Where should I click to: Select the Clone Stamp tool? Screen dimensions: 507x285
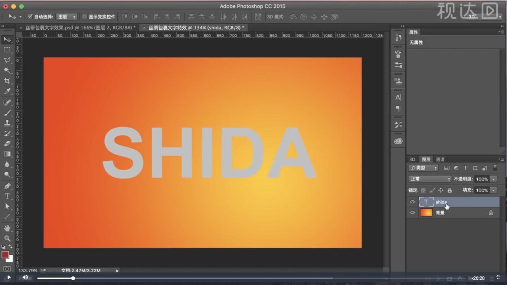(7, 123)
